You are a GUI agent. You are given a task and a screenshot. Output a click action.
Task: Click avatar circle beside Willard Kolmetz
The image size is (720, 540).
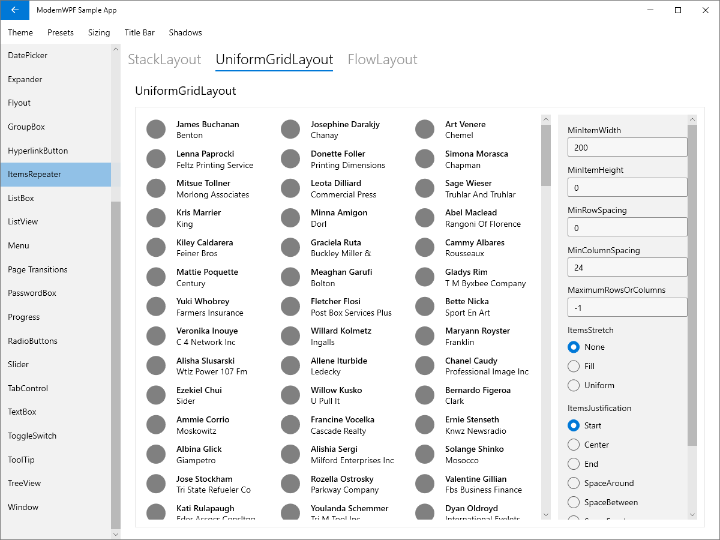point(290,336)
